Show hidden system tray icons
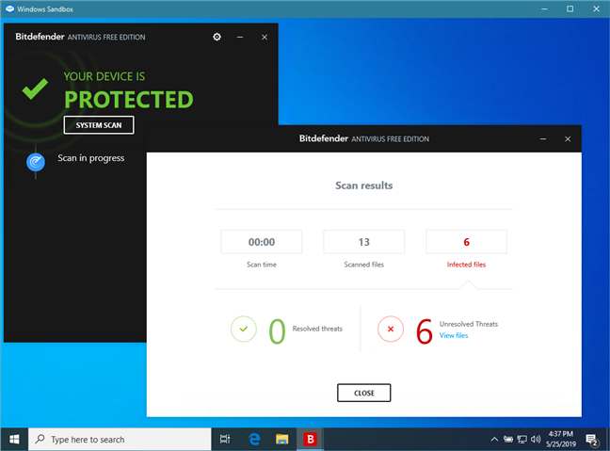This screenshot has width=610, height=451. click(x=494, y=440)
